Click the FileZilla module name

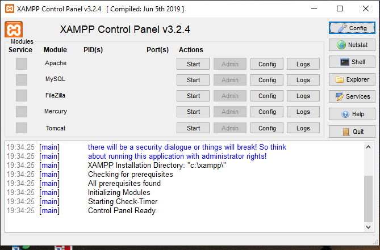tap(55, 95)
